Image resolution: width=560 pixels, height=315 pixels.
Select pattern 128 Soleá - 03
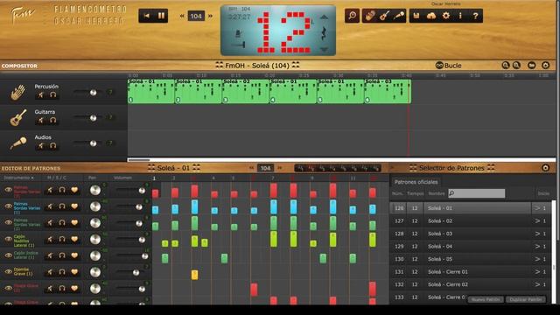[471, 234]
